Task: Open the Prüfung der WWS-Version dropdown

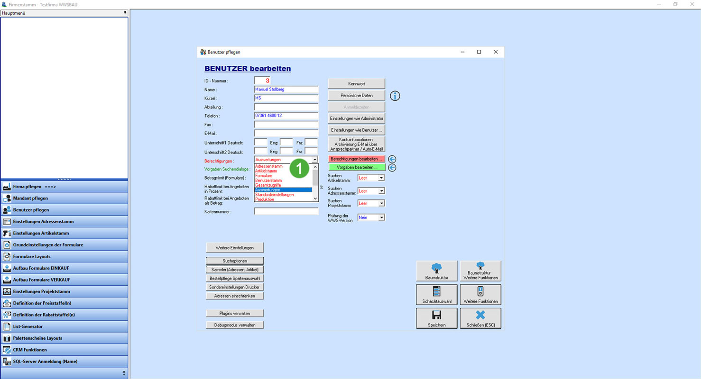Action: 381,217
